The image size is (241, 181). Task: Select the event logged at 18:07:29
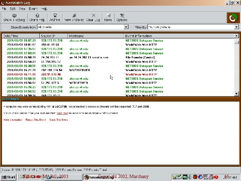click(x=118, y=41)
